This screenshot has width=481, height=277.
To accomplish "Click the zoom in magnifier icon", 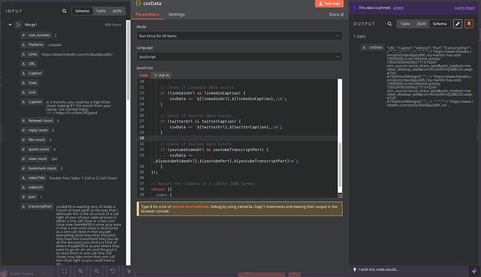I will [80, 271].
